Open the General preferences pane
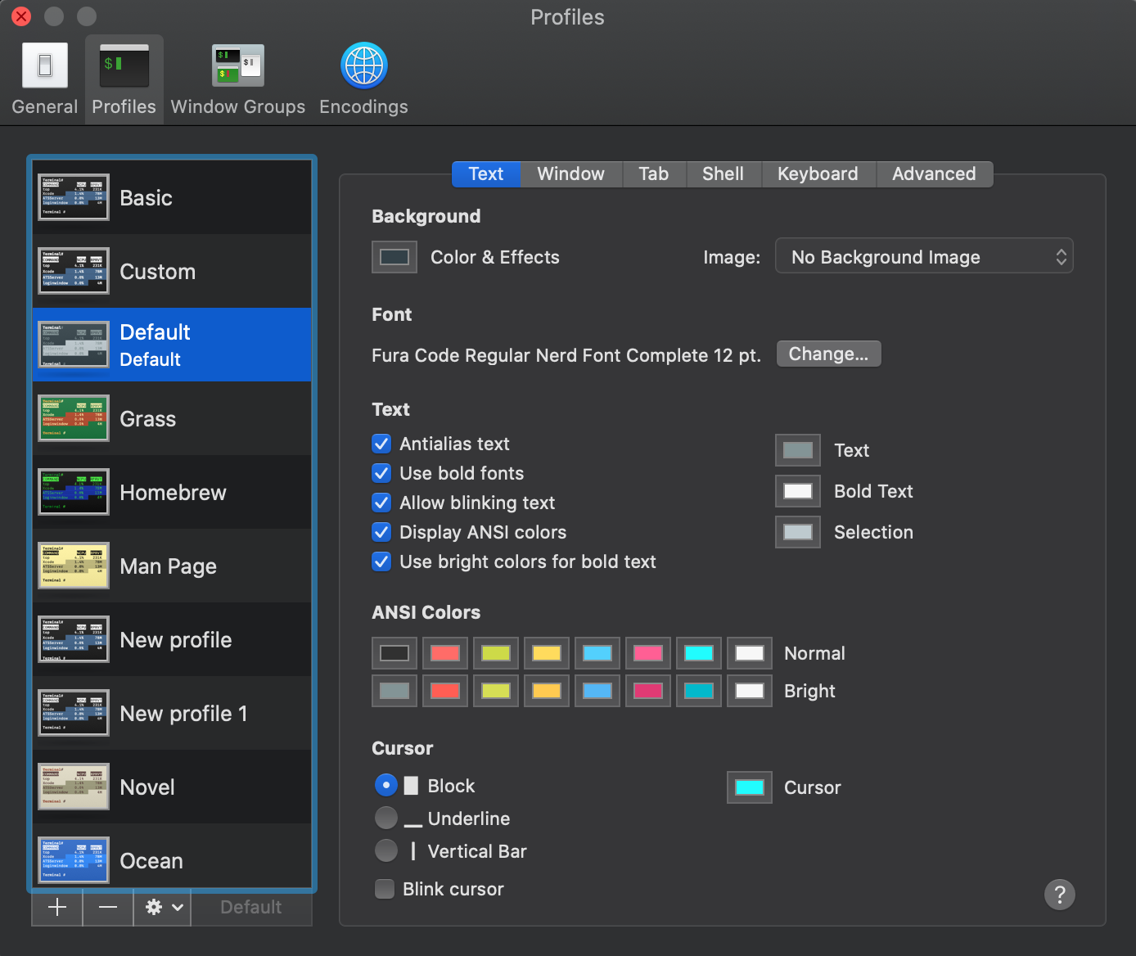The image size is (1136, 956). (x=44, y=78)
